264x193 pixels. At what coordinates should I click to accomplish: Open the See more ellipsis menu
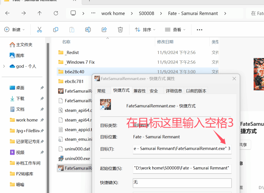point(199,30)
